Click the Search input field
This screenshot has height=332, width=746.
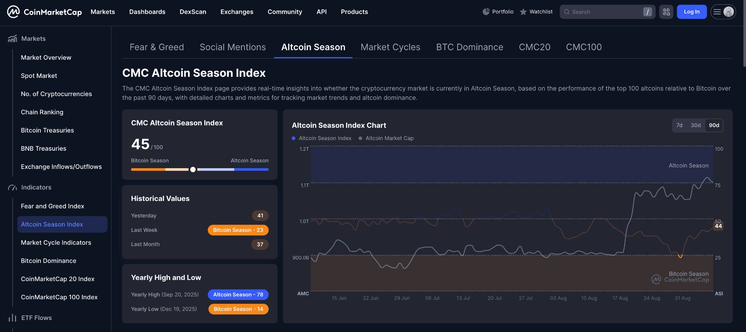(x=607, y=12)
